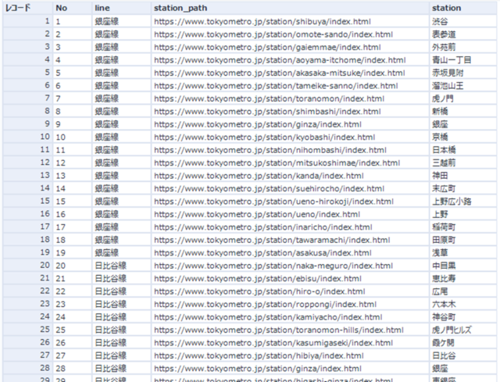Select the ginza URL cell in row 28
500x382 pixels.
pyautogui.click(x=290, y=368)
